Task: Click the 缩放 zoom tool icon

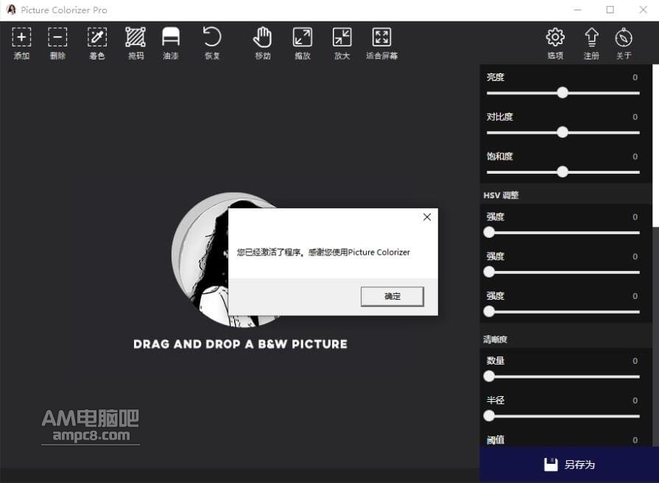Action: pos(303,37)
